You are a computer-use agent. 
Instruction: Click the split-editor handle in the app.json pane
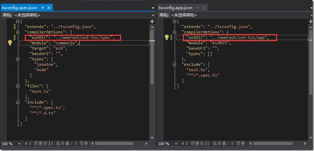[310, 21]
